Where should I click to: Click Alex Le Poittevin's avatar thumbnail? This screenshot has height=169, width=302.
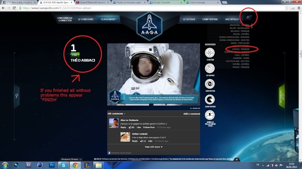tap(114, 123)
